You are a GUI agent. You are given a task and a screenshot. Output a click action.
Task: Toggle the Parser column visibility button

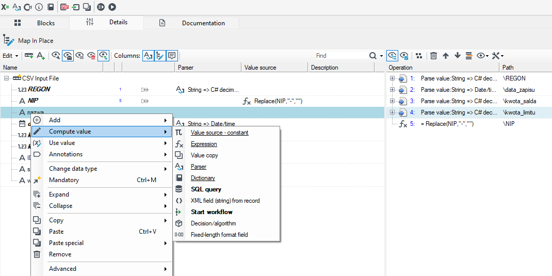(x=148, y=56)
